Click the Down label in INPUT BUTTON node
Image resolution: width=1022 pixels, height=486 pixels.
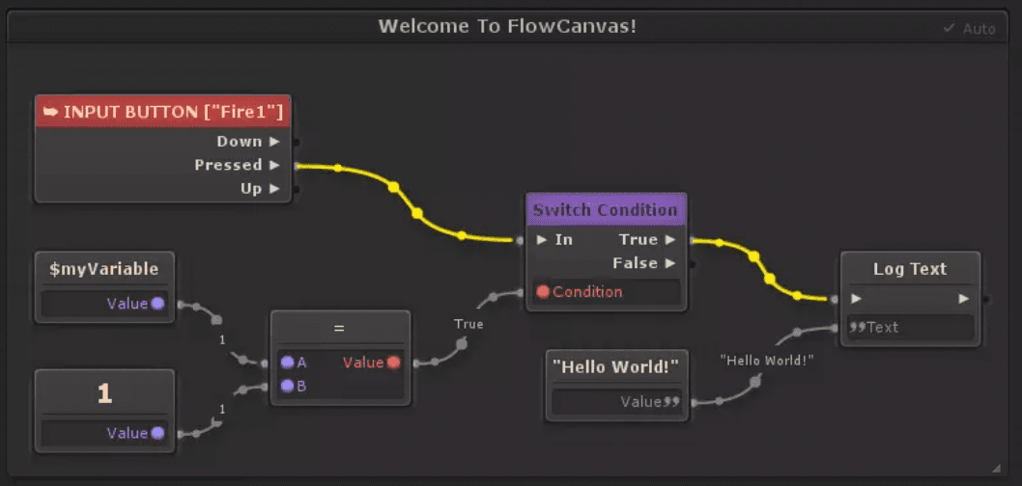[x=240, y=141]
